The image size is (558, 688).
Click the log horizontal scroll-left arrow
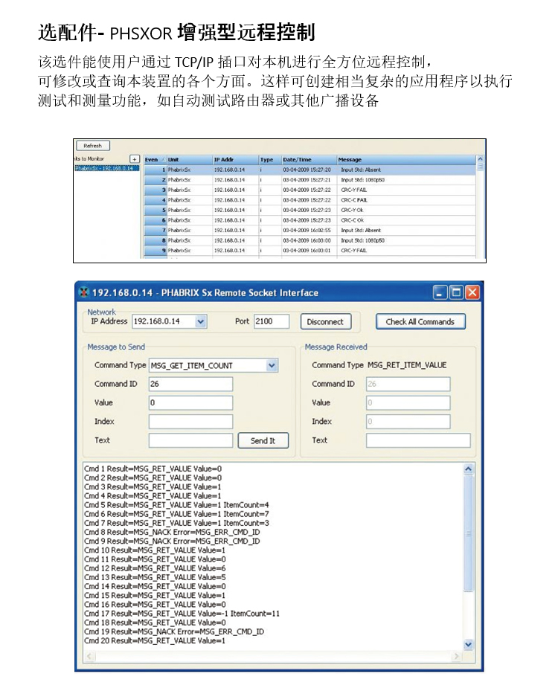pyautogui.click(x=89, y=657)
